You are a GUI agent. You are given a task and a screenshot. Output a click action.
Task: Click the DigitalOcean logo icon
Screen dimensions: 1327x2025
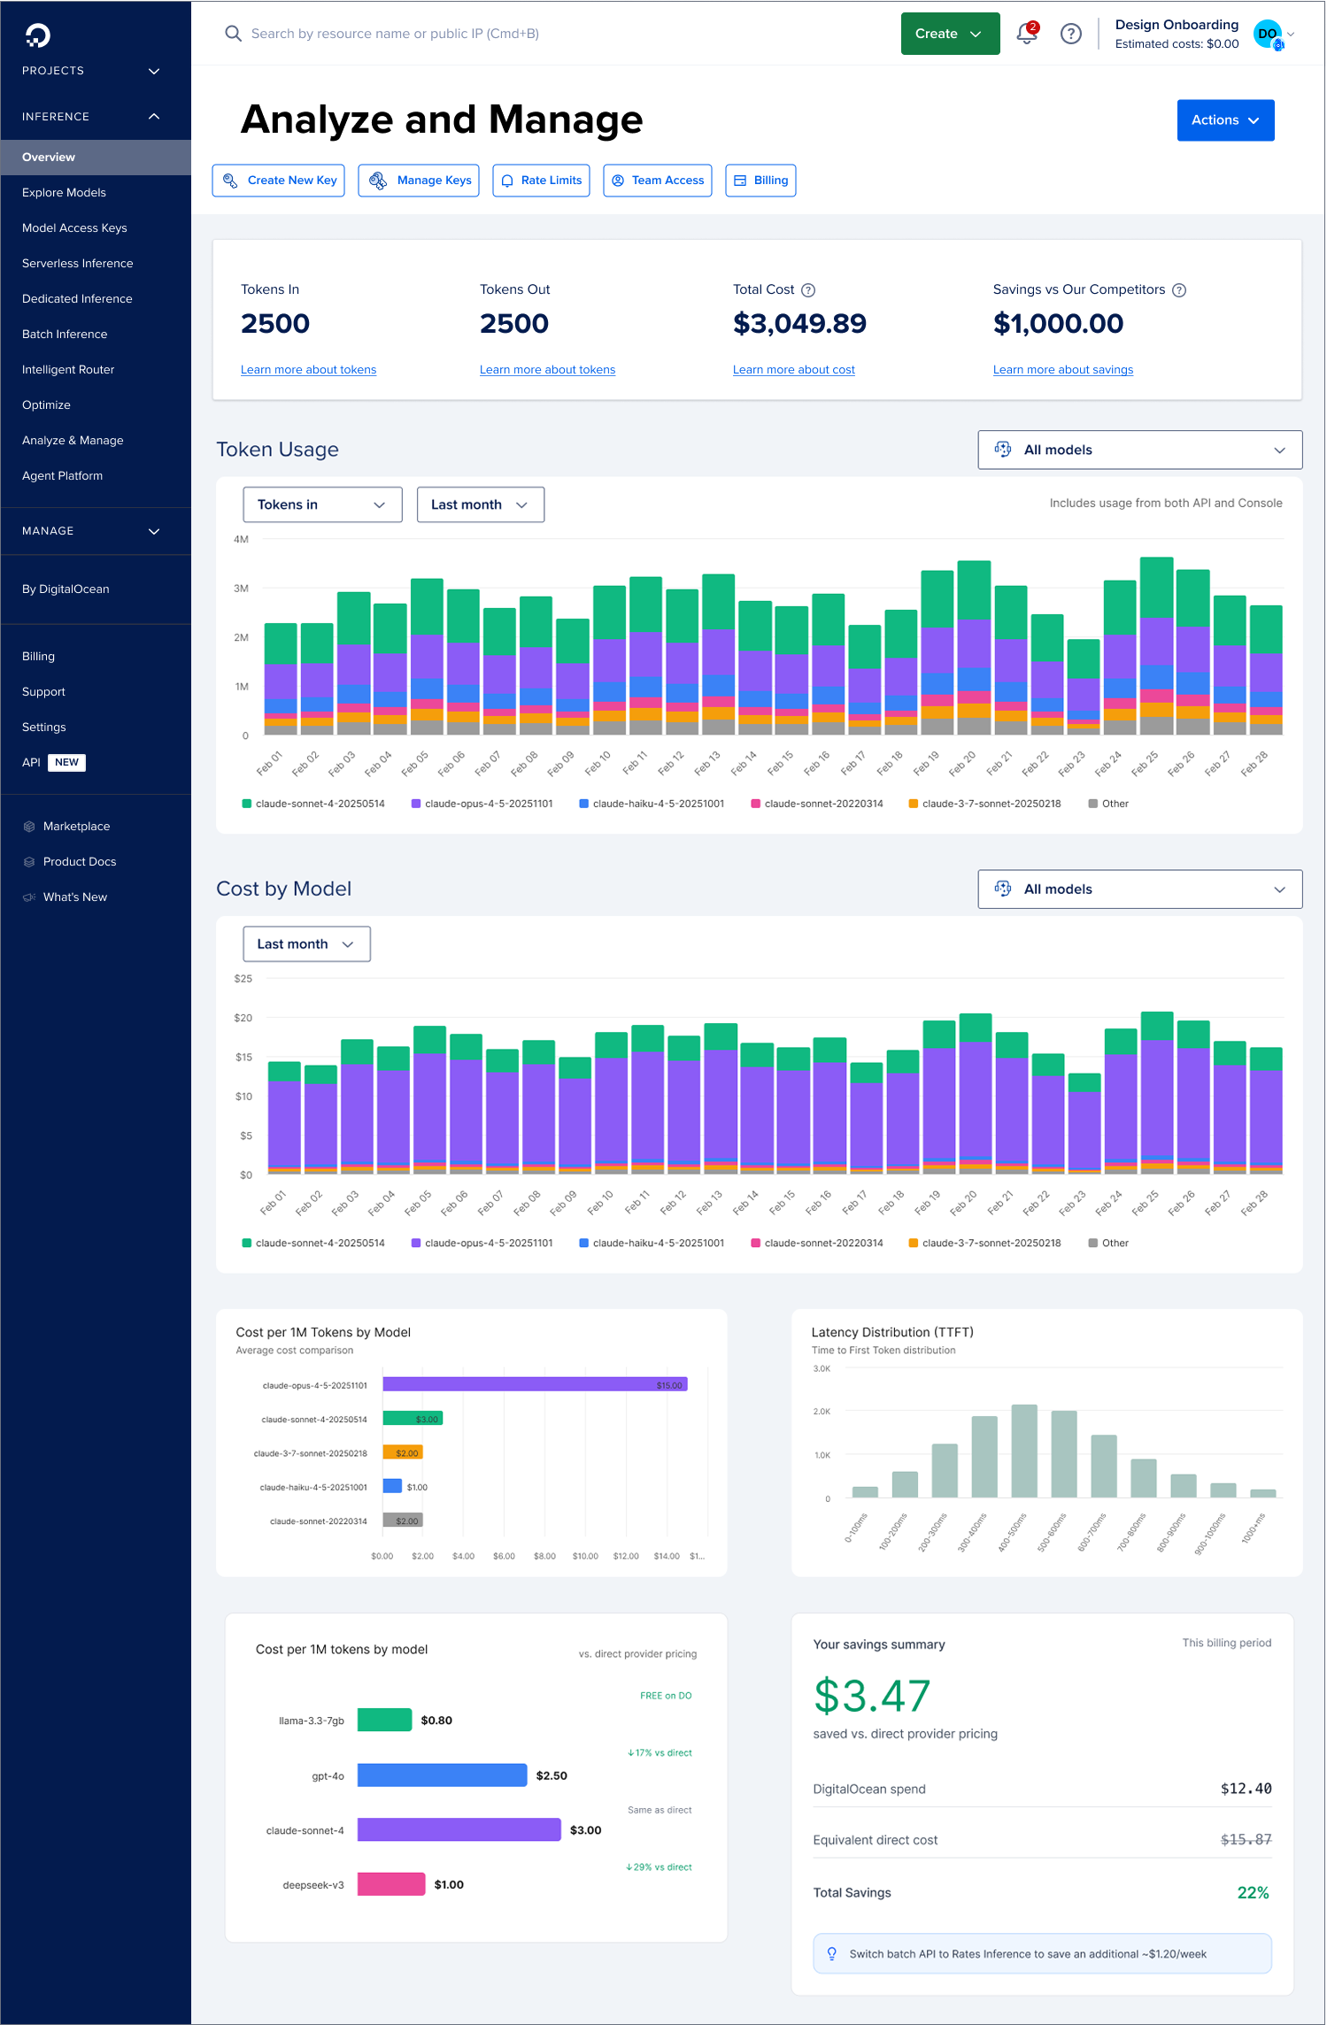click(37, 35)
